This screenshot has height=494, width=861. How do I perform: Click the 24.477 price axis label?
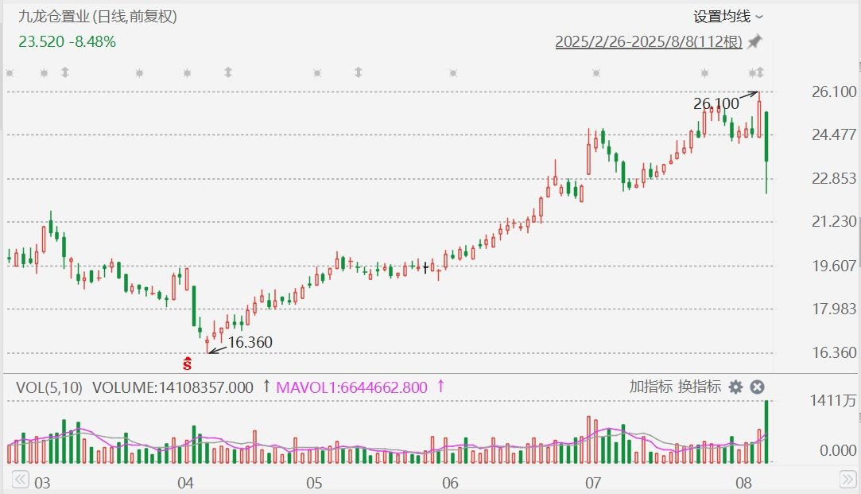834,134
